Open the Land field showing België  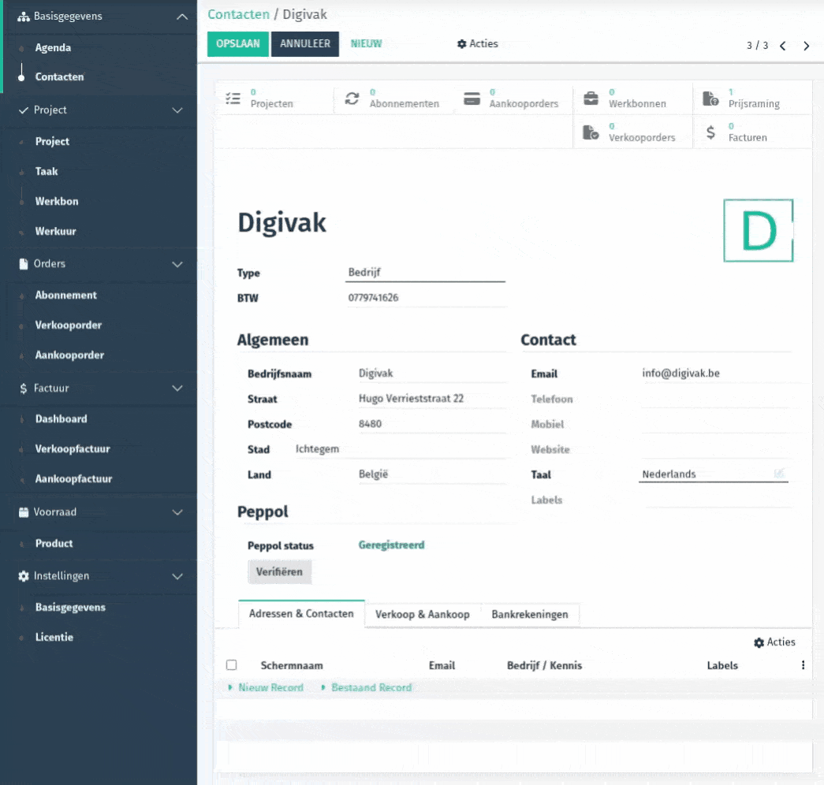point(431,474)
